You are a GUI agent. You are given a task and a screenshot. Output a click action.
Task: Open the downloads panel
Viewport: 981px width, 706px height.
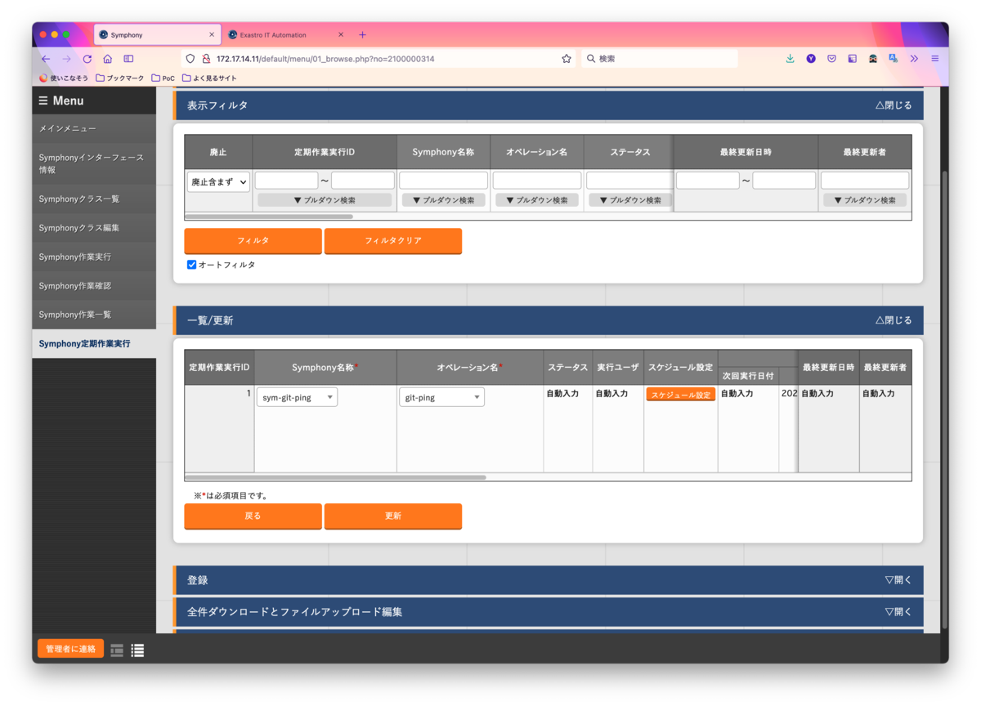point(790,59)
